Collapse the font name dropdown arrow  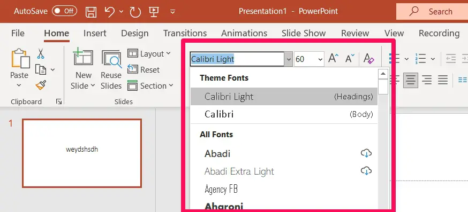(x=288, y=59)
